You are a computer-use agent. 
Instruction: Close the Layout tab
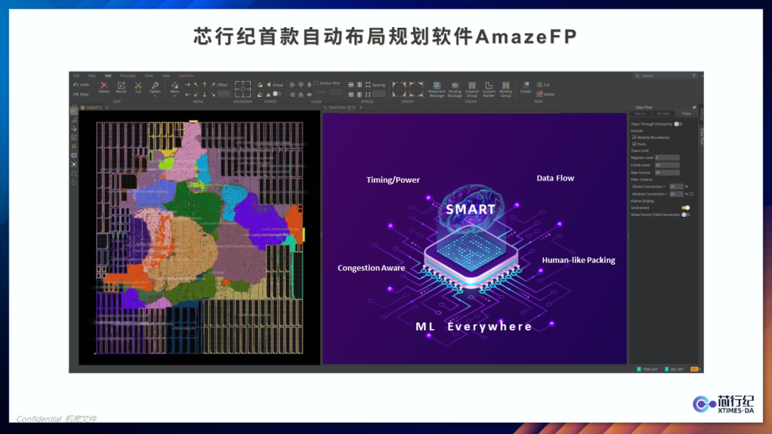101,107
